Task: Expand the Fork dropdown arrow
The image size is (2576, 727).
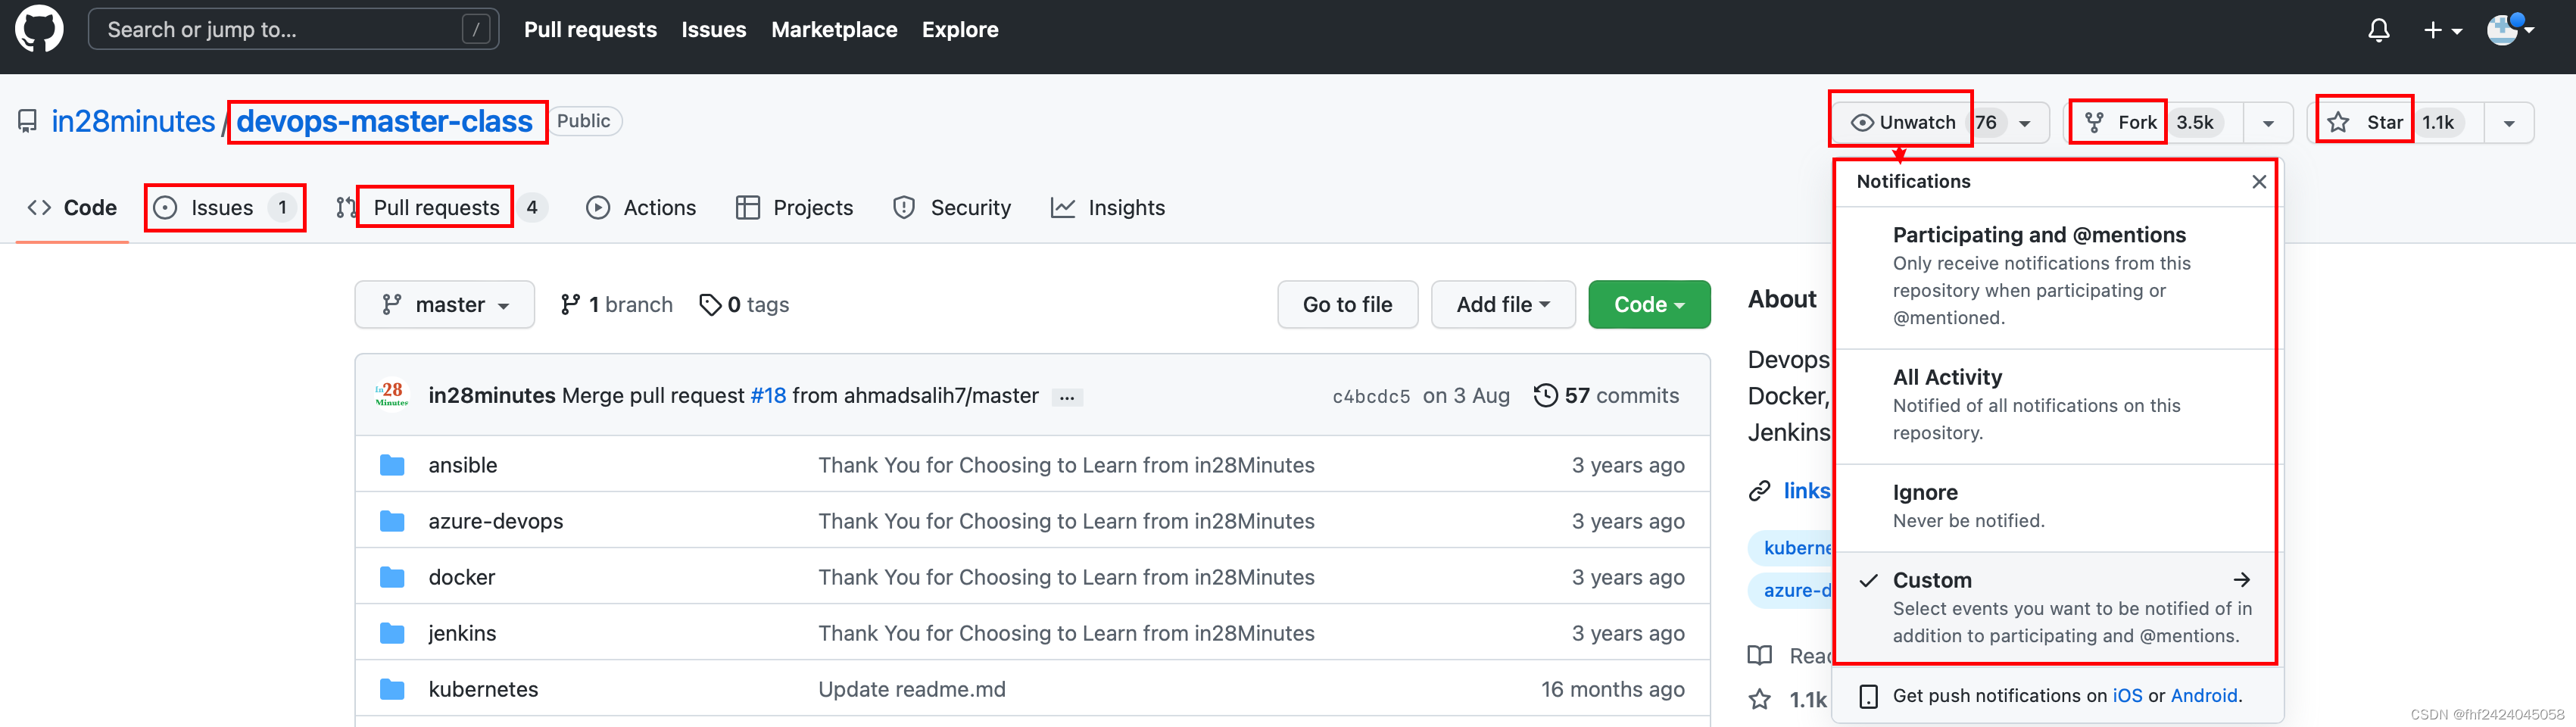Action: [2268, 123]
